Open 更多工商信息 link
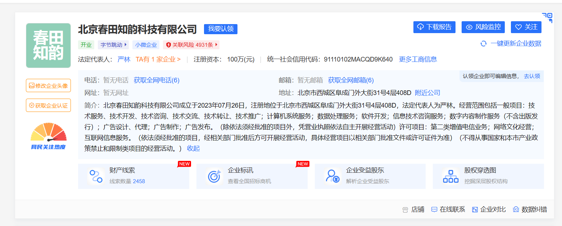This screenshot has height=226, width=562. pos(418,59)
